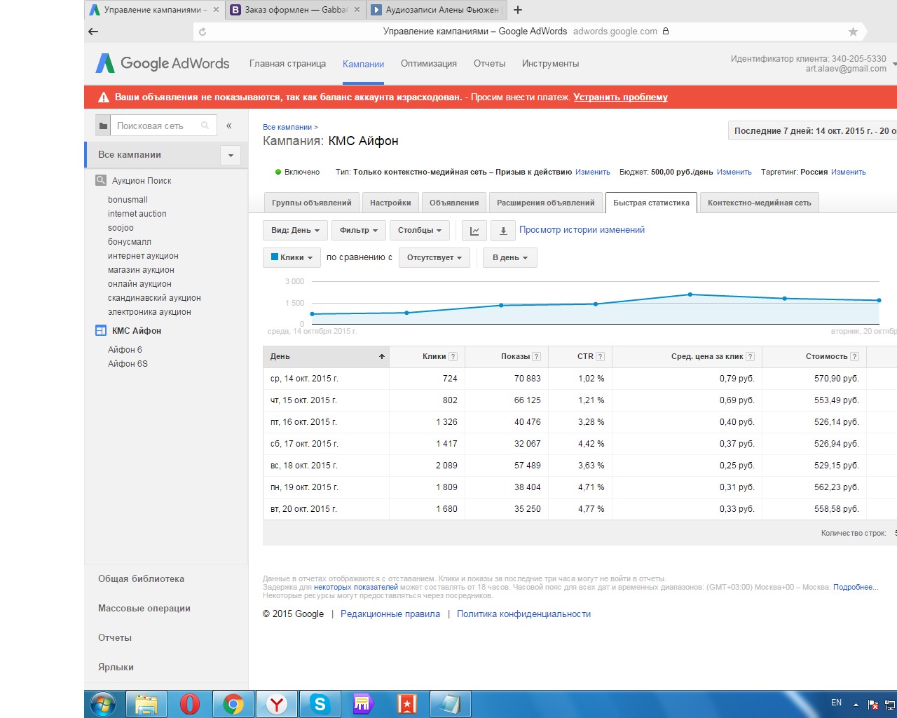The width and height of the screenshot is (897, 718).
Task: Click the folder icon beside the search field
Action: click(x=103, y=126)
